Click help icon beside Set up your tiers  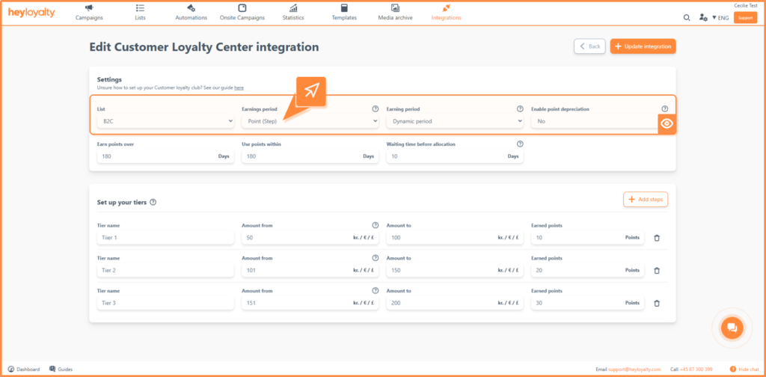(153, 202)
